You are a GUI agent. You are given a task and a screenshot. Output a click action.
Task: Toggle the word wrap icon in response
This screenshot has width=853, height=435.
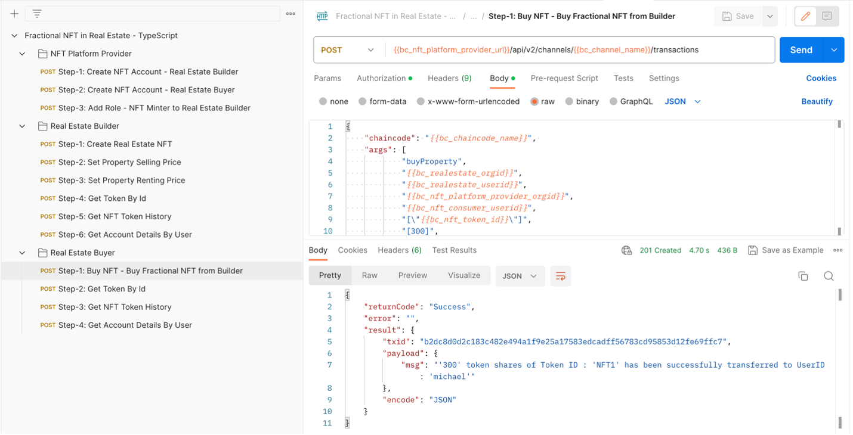560,276
